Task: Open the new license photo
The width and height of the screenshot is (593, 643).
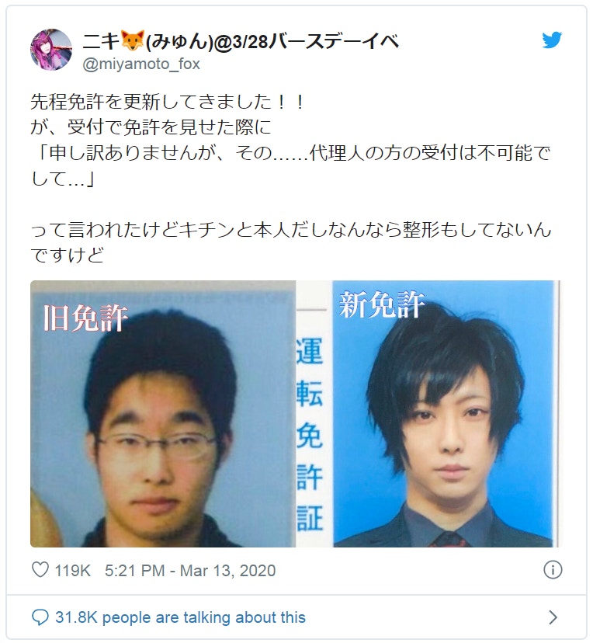Action: point(446,414)
